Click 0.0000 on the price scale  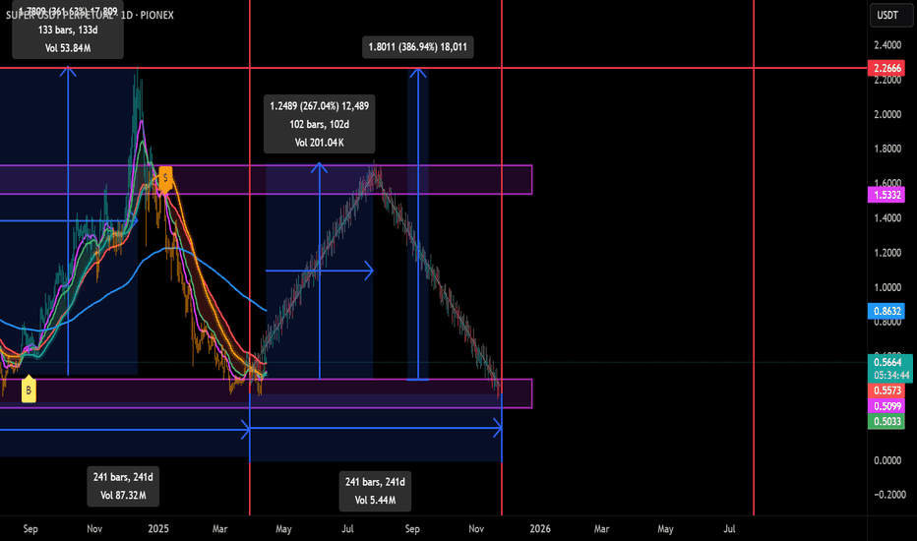point(887,460)
